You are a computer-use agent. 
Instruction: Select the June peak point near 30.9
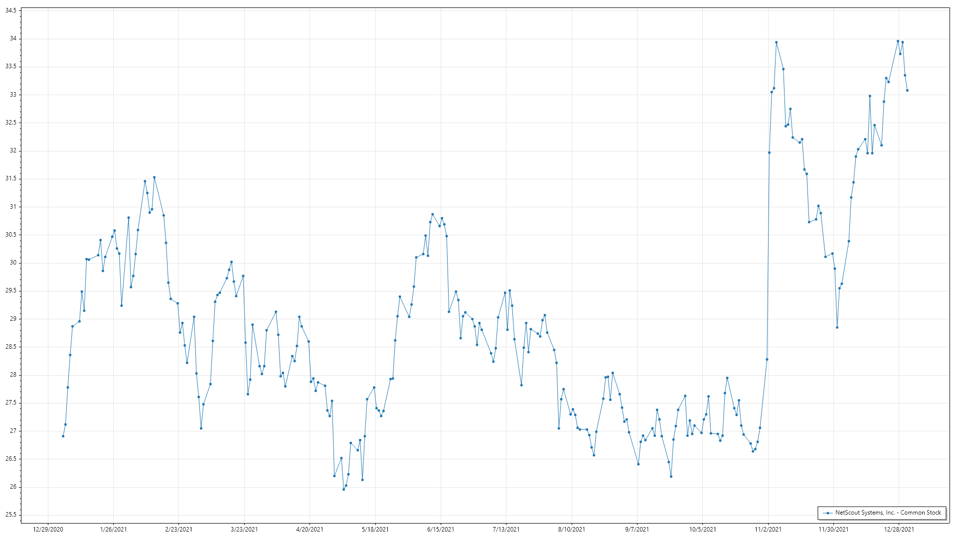point(432,214)
